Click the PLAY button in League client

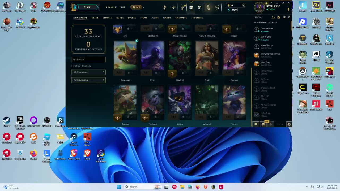click(x=85, y=7)
